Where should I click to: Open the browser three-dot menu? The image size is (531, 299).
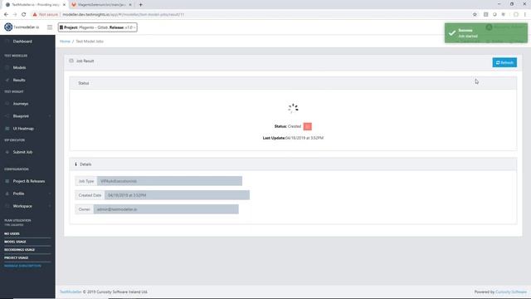click(x=525, y=15)
